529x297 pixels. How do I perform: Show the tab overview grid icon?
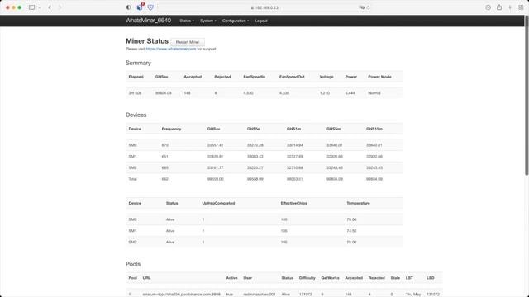[x=521, y=7]
